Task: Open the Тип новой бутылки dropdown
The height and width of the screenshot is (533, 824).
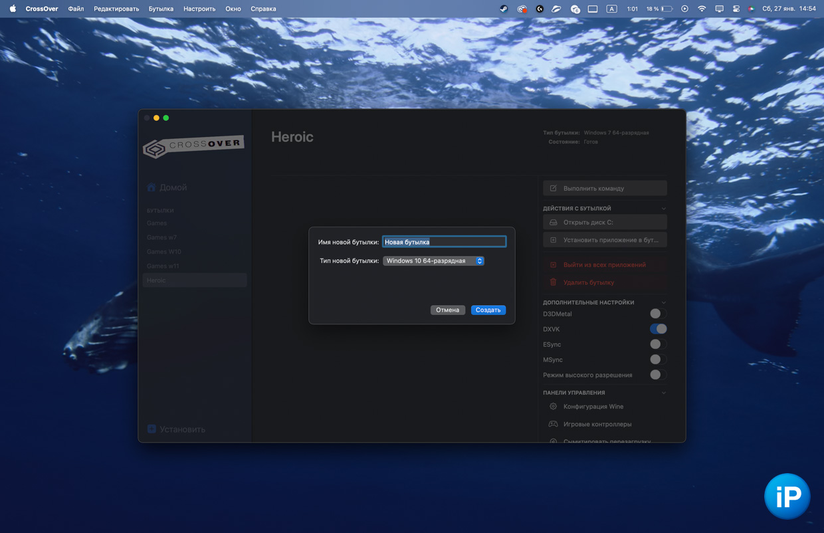Action: click(x=433, y=261)
